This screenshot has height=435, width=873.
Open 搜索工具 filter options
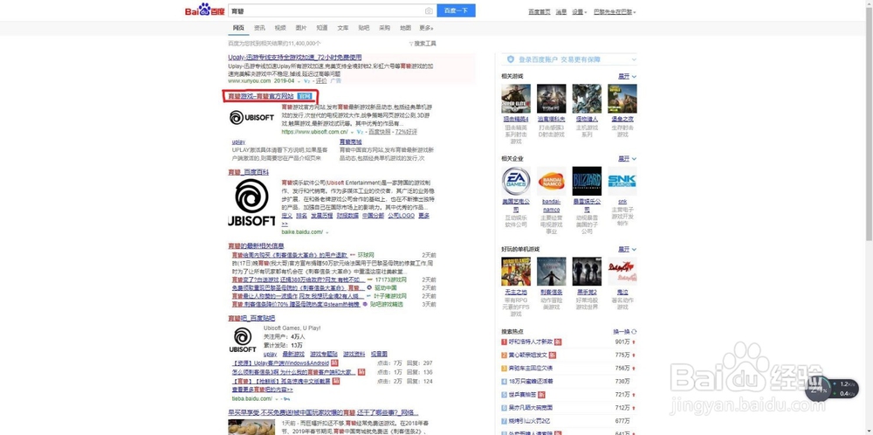pos(423,43)
